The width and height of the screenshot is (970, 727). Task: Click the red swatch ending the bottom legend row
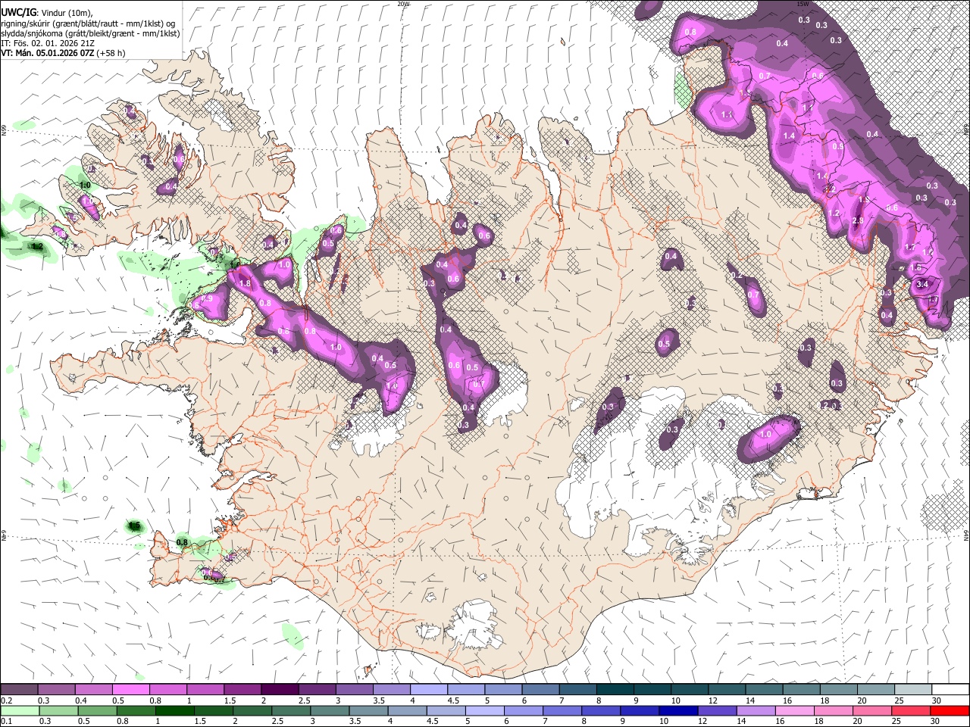950,710
